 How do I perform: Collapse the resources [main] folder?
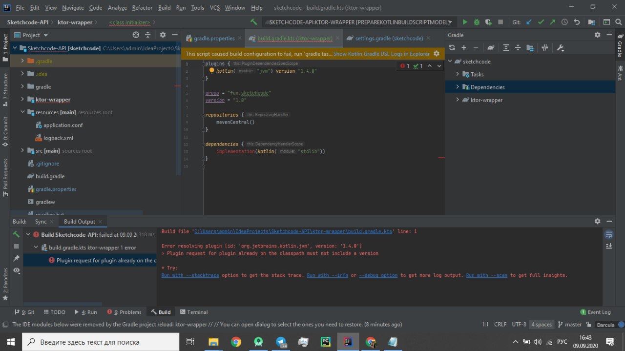tap(22, 112)
